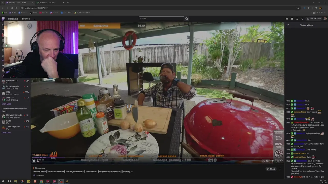Click the IRL category link below title
This screenshot has height=184, width=328.
click(x=34, y=175)
